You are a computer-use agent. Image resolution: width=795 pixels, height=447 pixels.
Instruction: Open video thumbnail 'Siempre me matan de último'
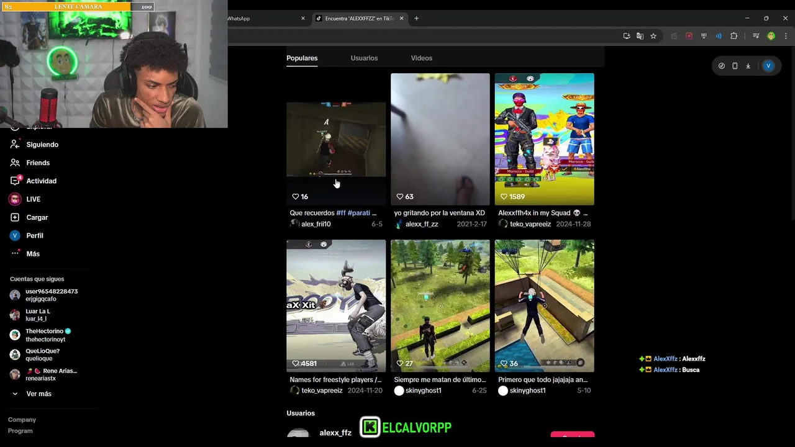click(440, 305)
